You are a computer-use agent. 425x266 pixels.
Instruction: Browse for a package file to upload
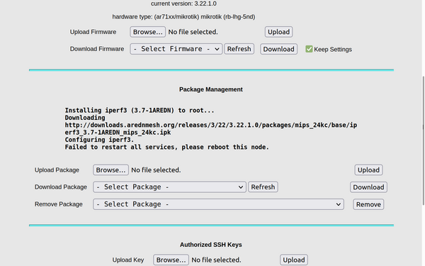110,170
